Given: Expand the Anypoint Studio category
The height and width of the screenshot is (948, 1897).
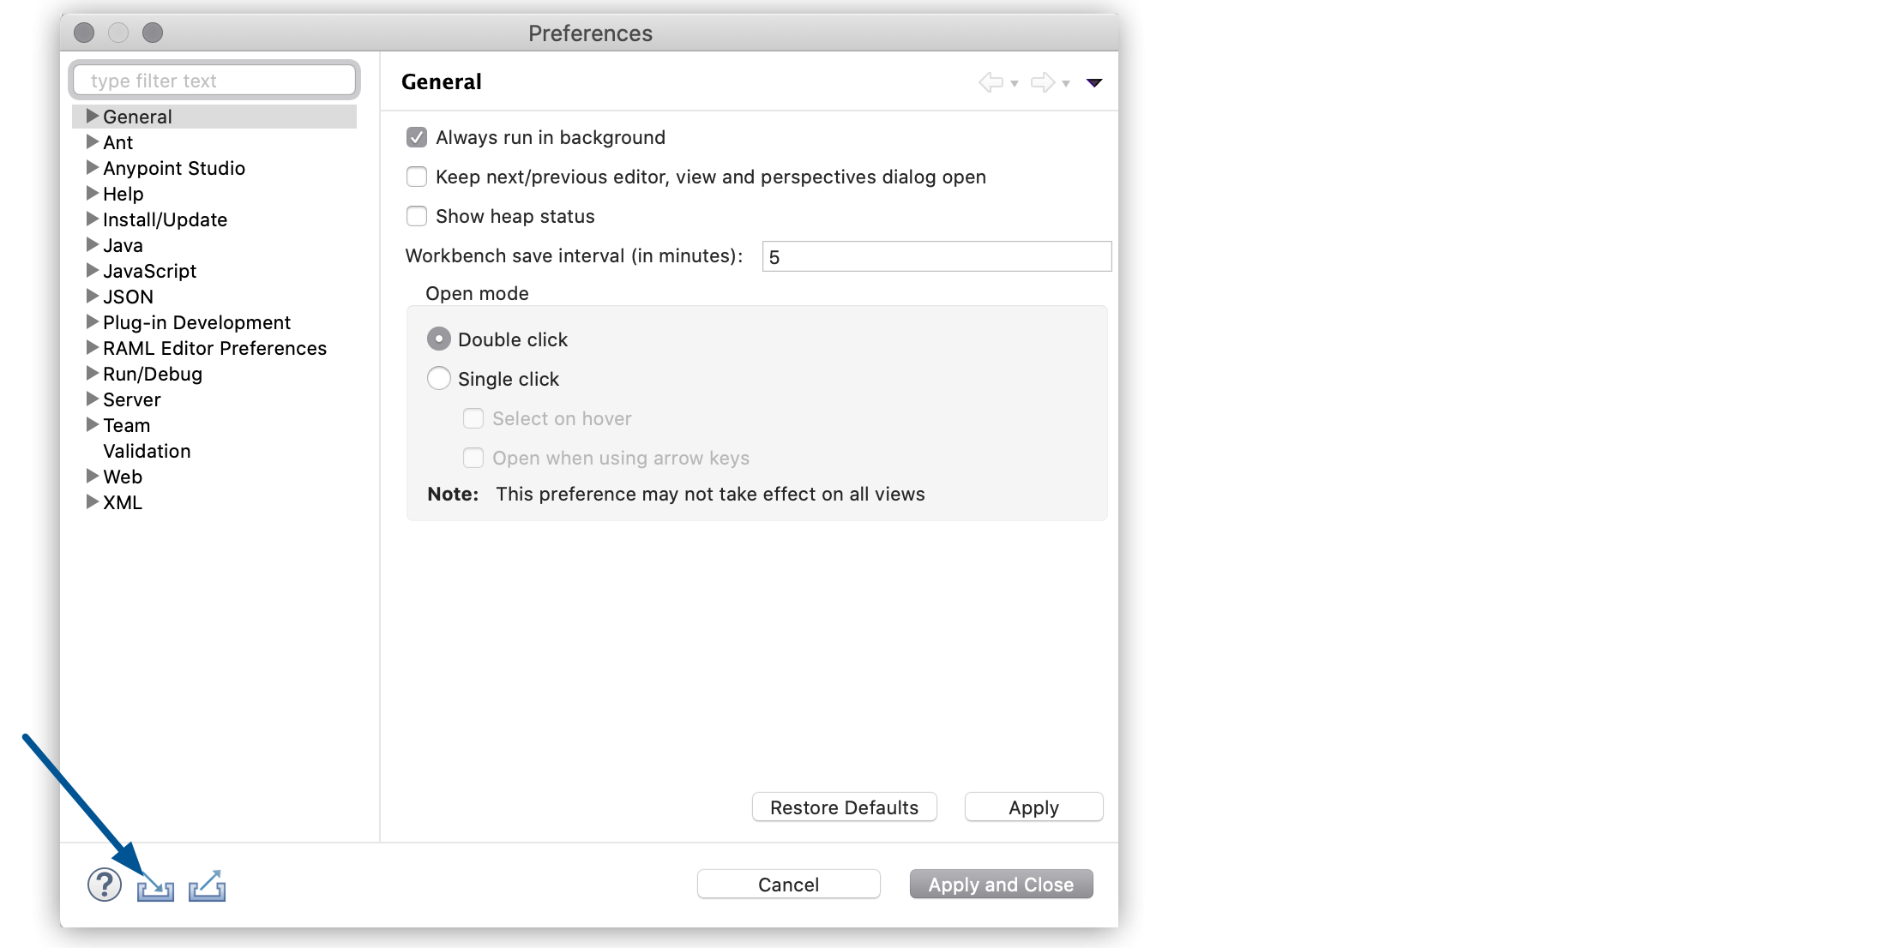Looking at the screenshot, I should 92,168.
